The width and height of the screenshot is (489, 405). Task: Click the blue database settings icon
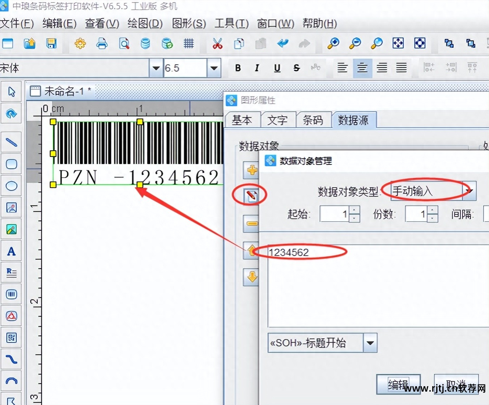click(145, 44)
